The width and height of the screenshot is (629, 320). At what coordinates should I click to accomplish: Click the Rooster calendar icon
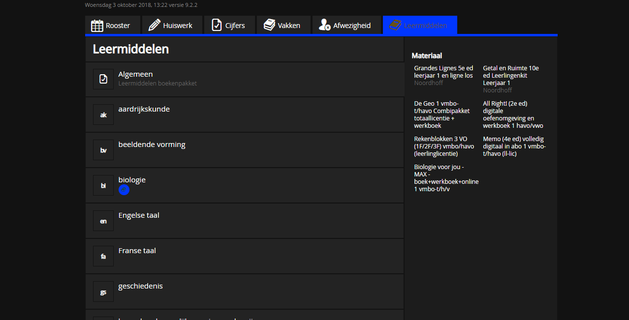tap(97, 25)
